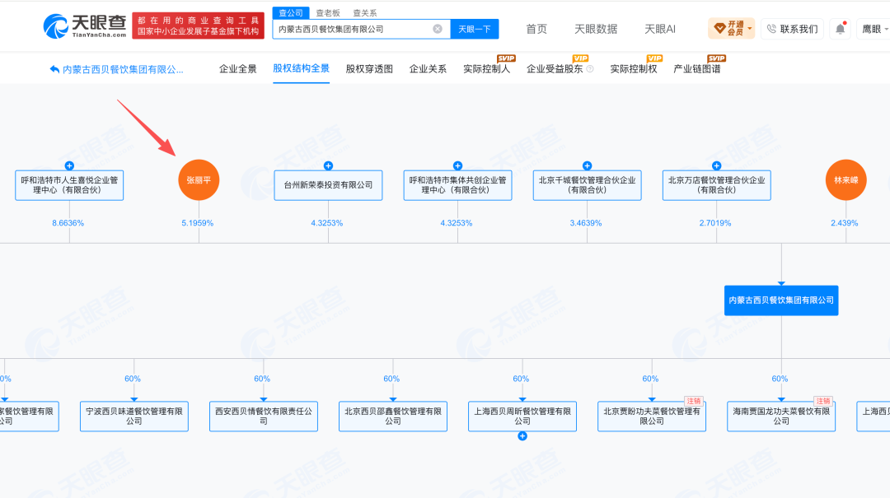Expand subsidiaries below 上海西贝周昕餐饮管理有限公司
This screenshot has width=890, height=498.
[x=522, y=436]
